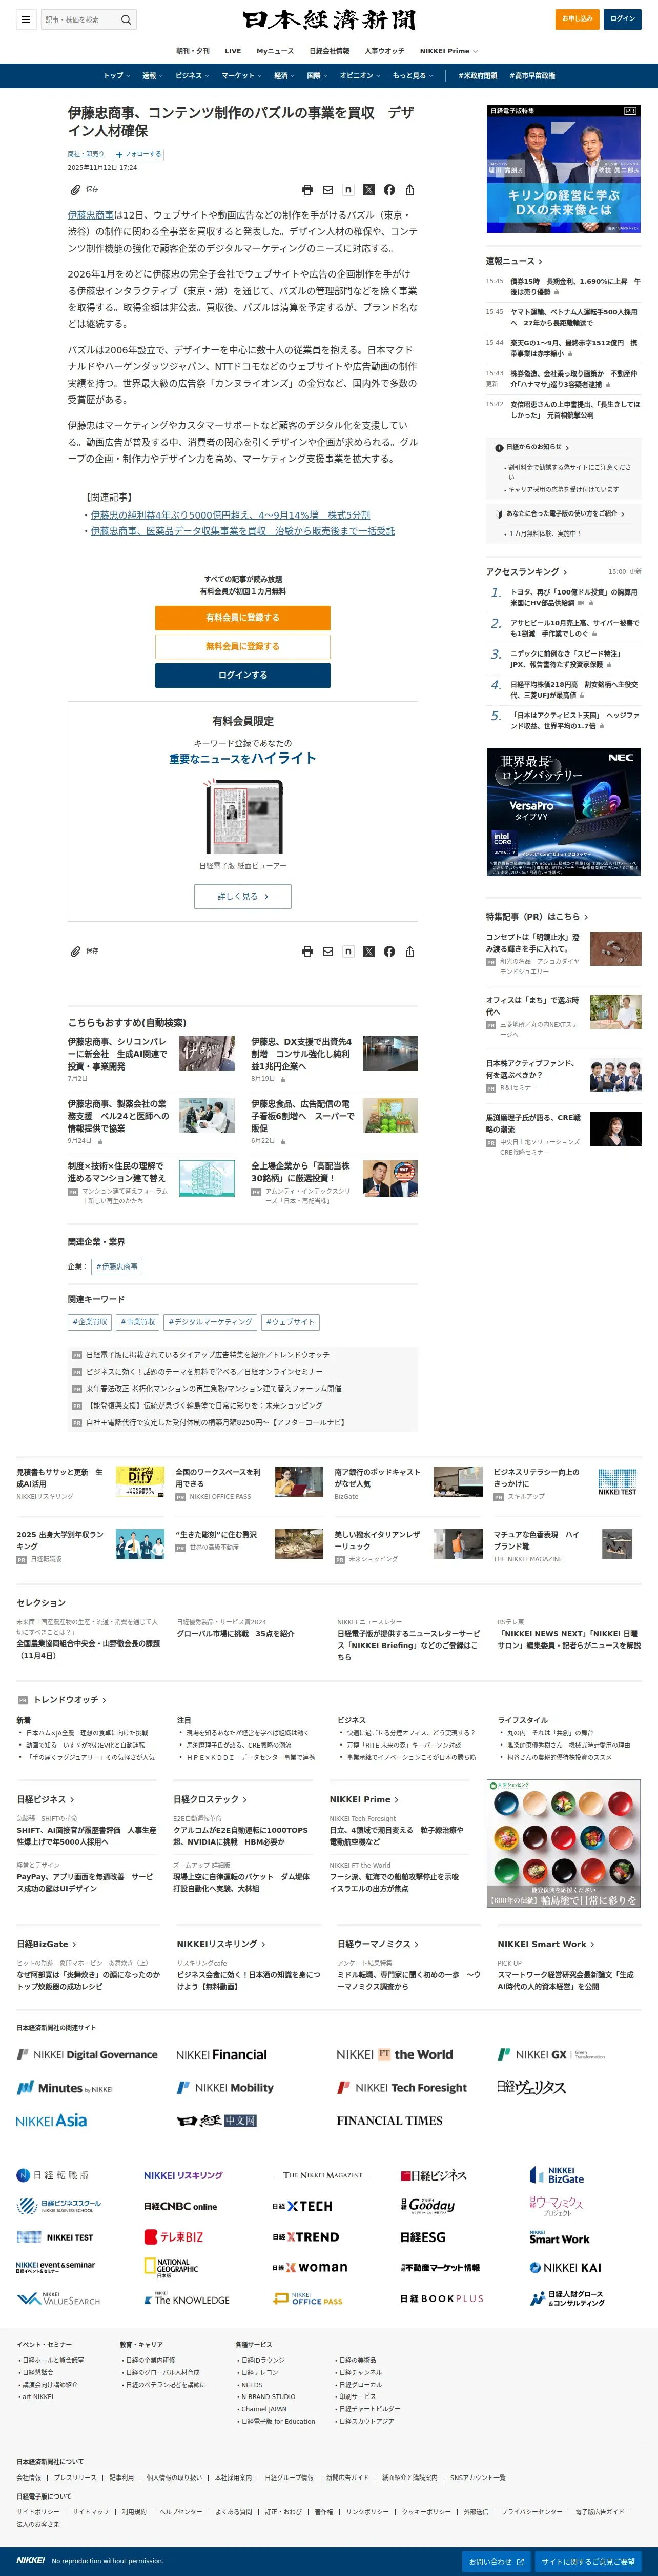Expand the マーケット navigation dropdown

pos(242,76)
